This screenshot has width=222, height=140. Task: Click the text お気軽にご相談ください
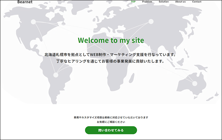coord(111,122)
